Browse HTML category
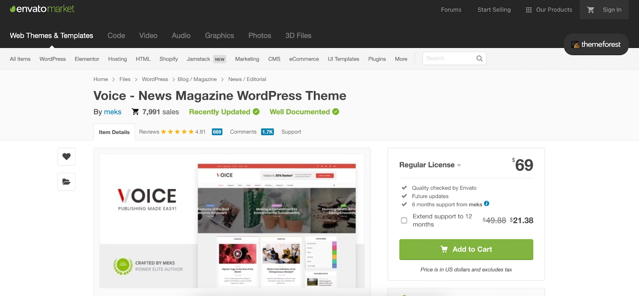639x296 pixels. (x=143, y=59)
